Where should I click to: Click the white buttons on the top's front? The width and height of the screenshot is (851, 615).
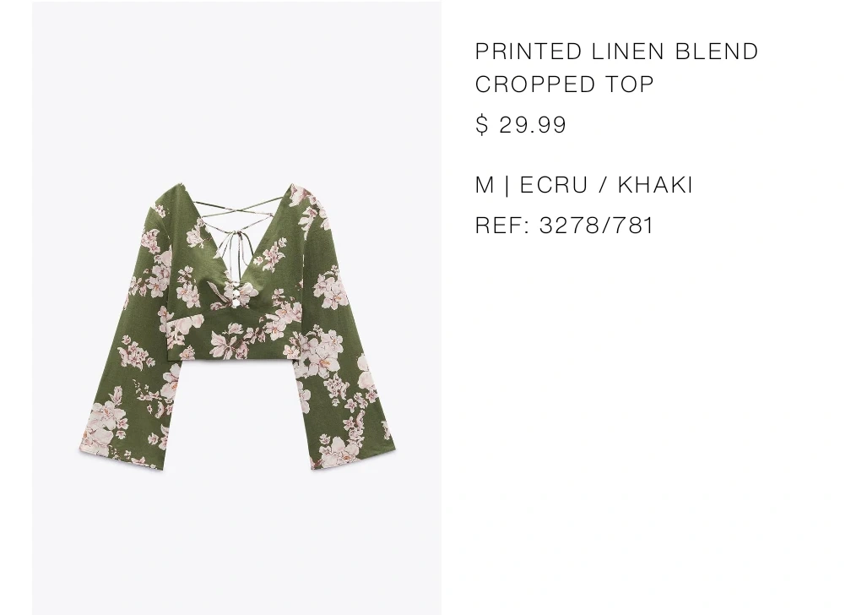(x=237, y=296)
